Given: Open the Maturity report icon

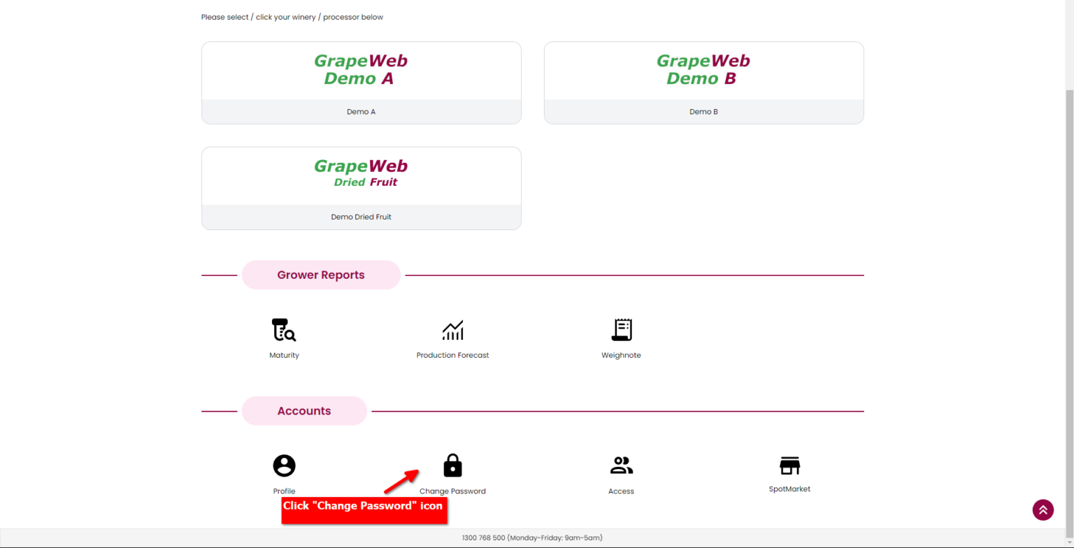Looking at the screenshot, I should [x=284, y=330].
